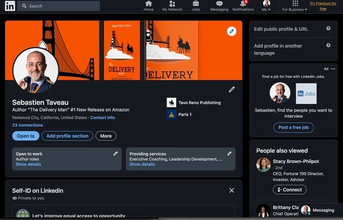
Task: Edit profile intro pencil icon
Action: (x=232, y=90)
